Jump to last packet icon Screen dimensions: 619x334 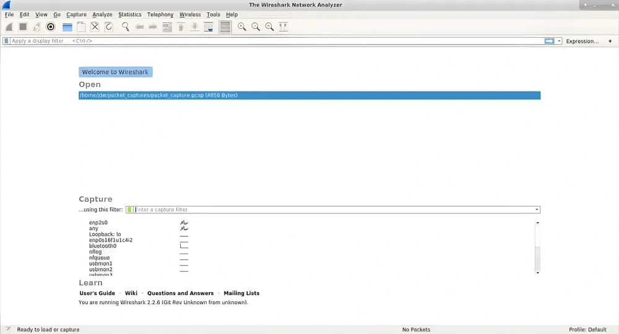(194, 27)
